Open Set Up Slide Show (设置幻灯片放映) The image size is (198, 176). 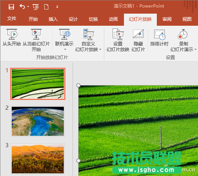pos(118,40)
